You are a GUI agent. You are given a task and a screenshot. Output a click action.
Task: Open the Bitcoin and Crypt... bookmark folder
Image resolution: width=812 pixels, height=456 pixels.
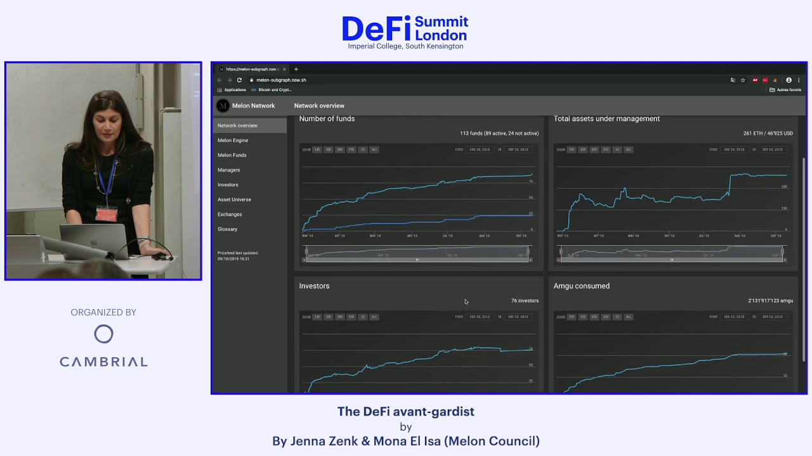(271, 90)
